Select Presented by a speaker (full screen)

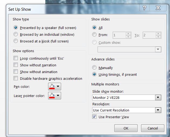coord(16,28)
